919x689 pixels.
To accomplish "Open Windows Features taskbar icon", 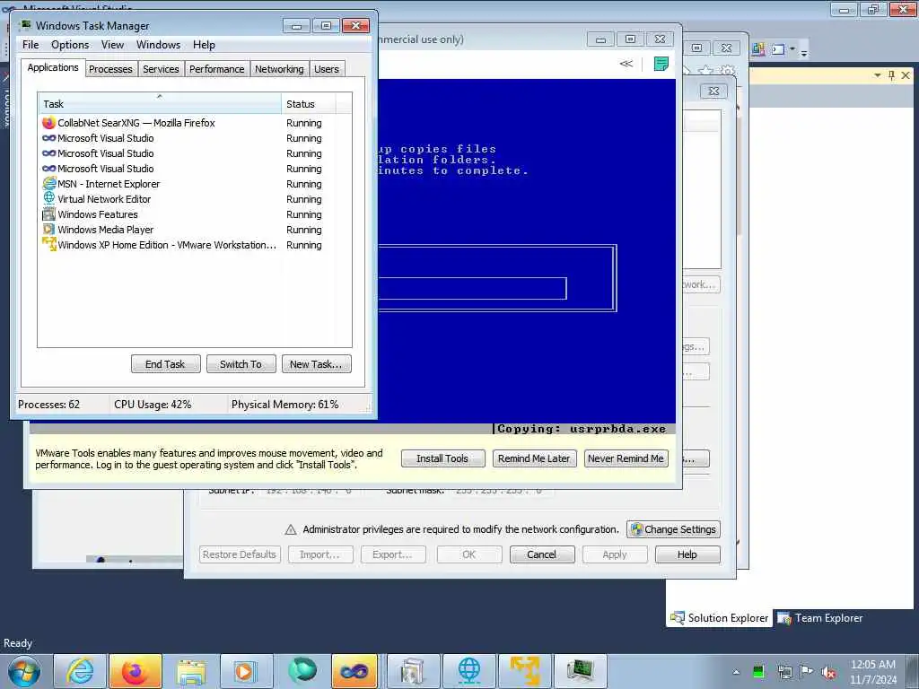I will 413,671.
